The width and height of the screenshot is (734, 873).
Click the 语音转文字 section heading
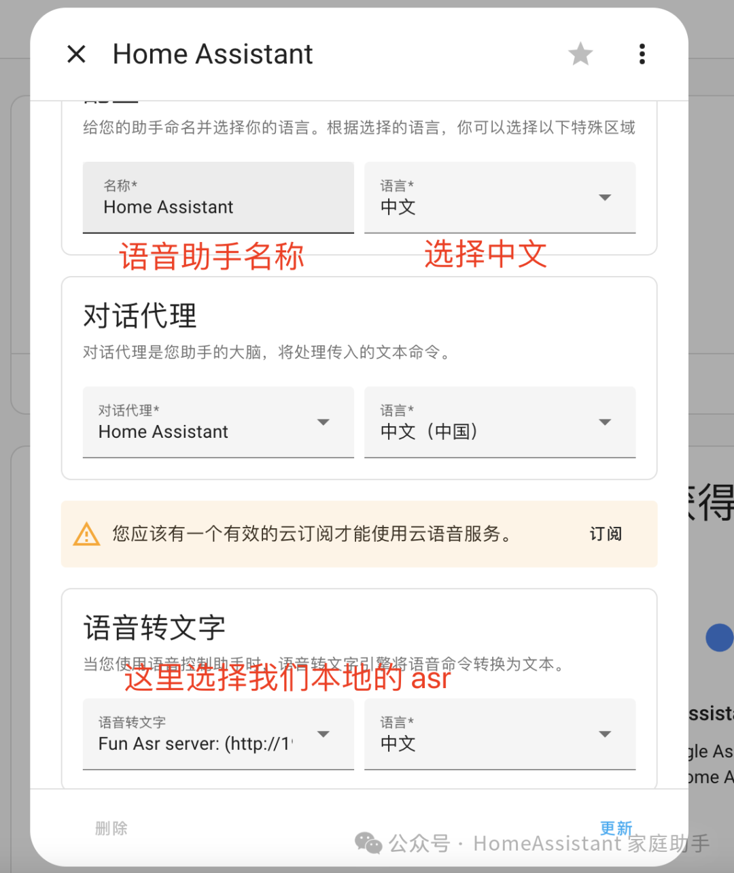(x=154, y=628)
